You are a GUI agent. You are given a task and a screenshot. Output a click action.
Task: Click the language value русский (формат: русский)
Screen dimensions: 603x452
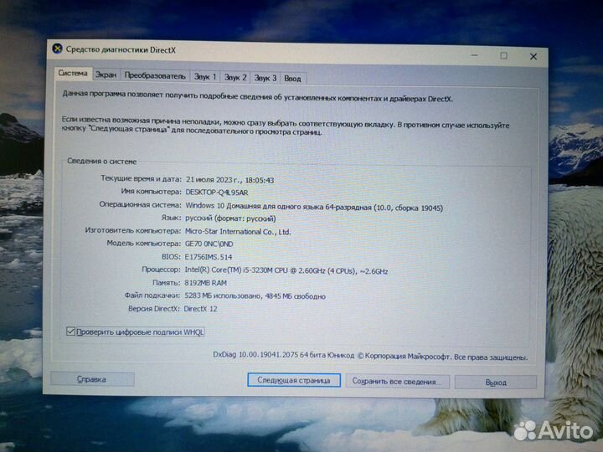[x=230, y=218]
